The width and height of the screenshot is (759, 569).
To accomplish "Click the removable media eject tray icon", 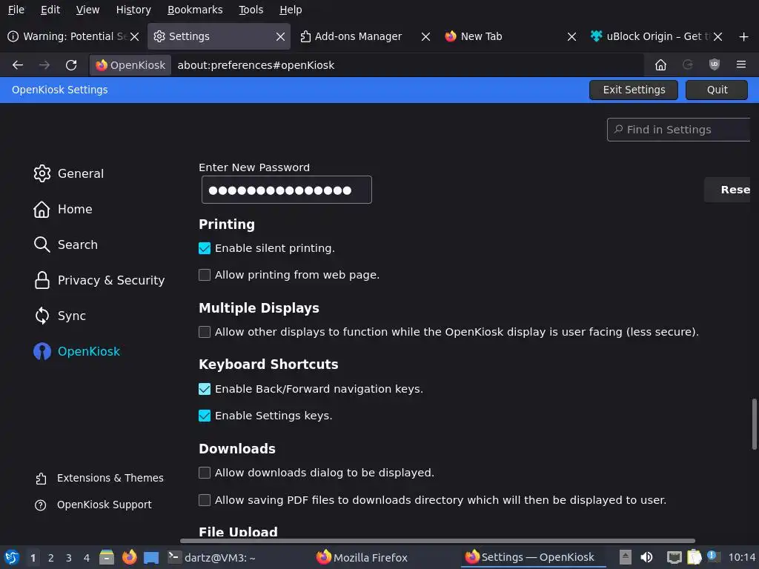I will coord(626,557).
